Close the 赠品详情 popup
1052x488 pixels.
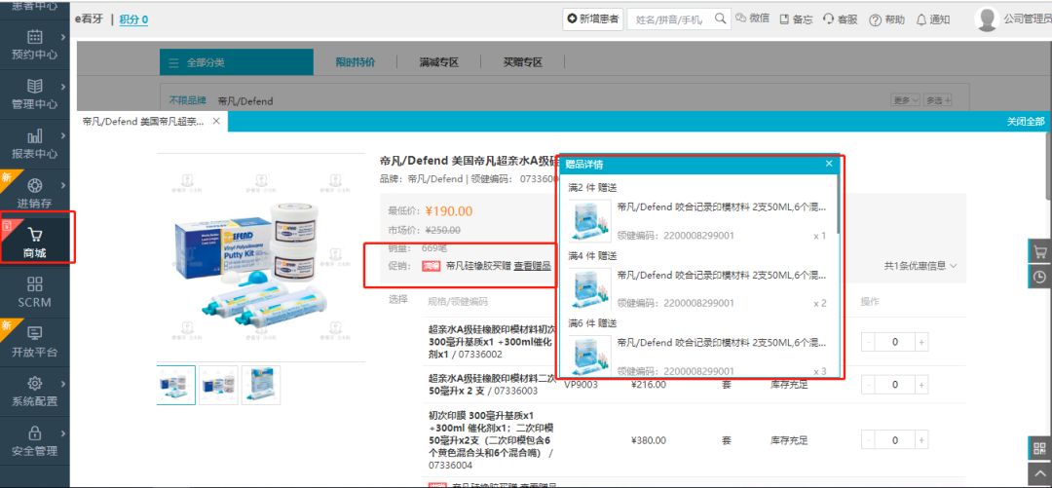pos(829,164)
